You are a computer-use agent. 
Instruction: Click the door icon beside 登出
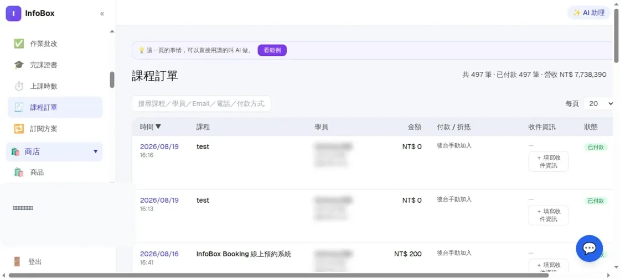[x=17, y=262]
